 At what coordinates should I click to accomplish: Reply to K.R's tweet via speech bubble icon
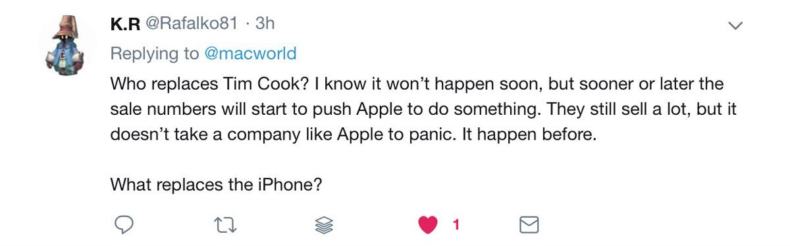click(x=124, y=225)
